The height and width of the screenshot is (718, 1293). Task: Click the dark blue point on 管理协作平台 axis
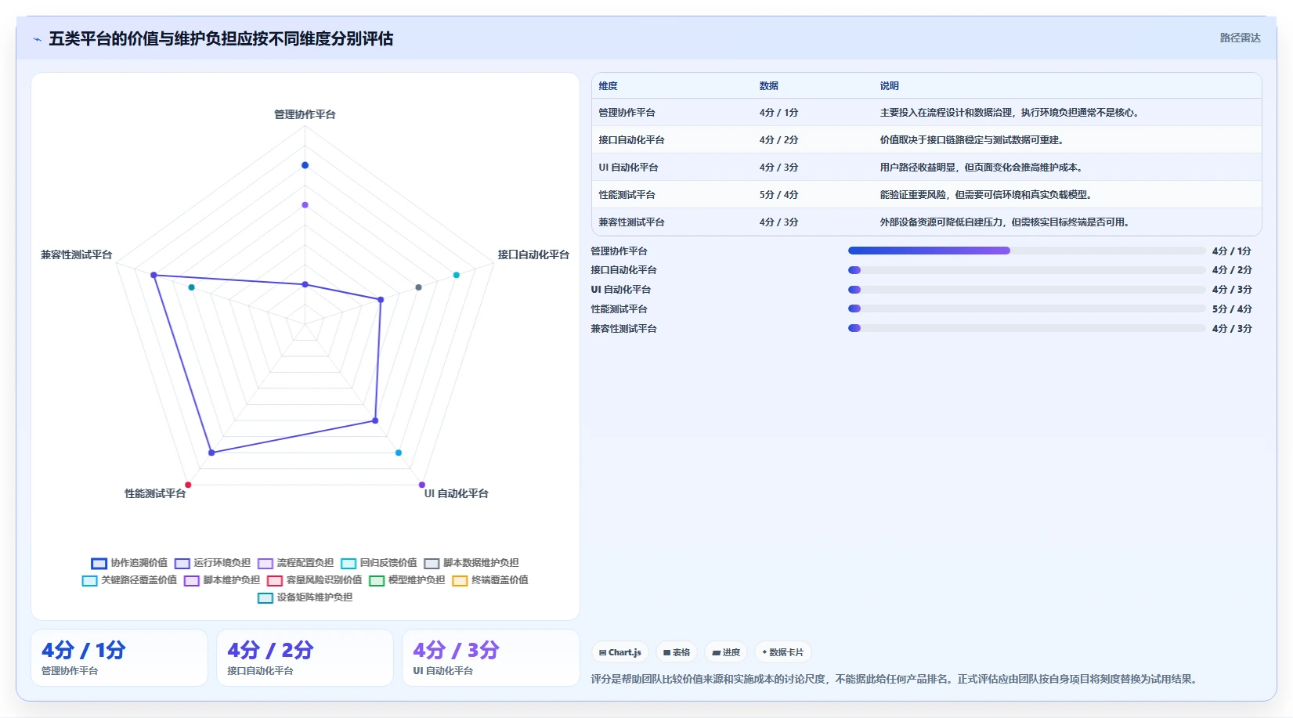pos(305,165)
